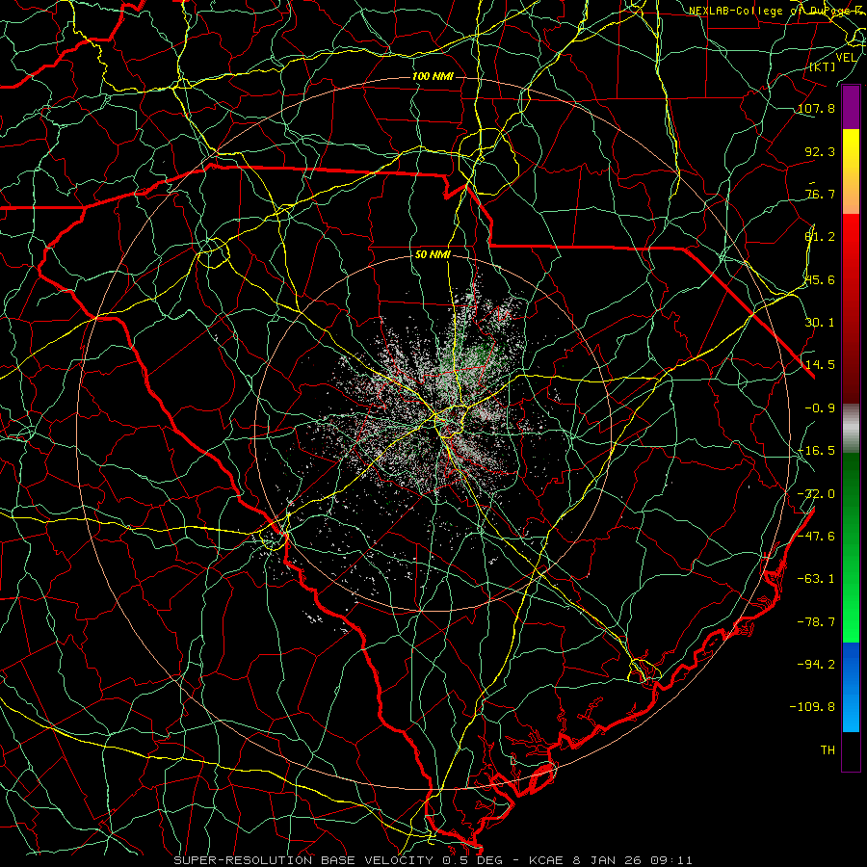The height and width of the screenshot is (867, 867).
Task: Click the -109.8 legend value
Action: pos(812,707)
